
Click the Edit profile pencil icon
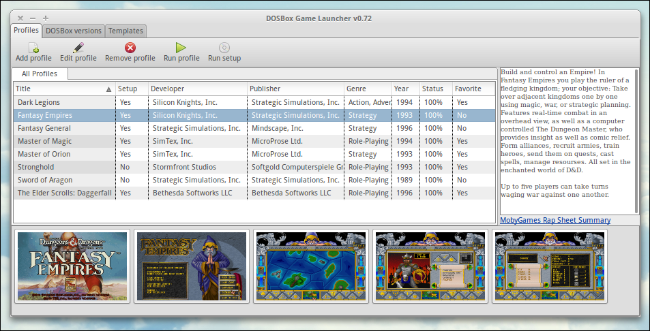pyautogui.click(x=78, y=48)
